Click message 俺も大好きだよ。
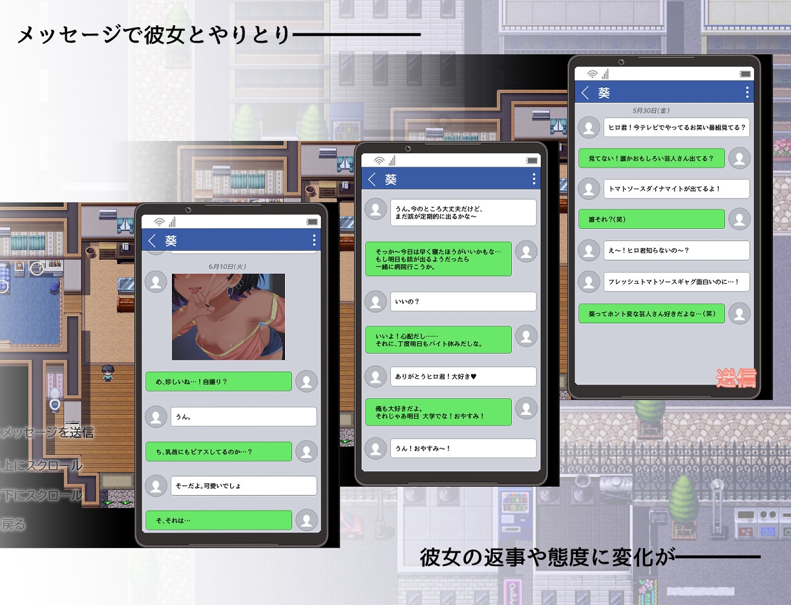Screen dimensions: 791x605 coord(438,412)
